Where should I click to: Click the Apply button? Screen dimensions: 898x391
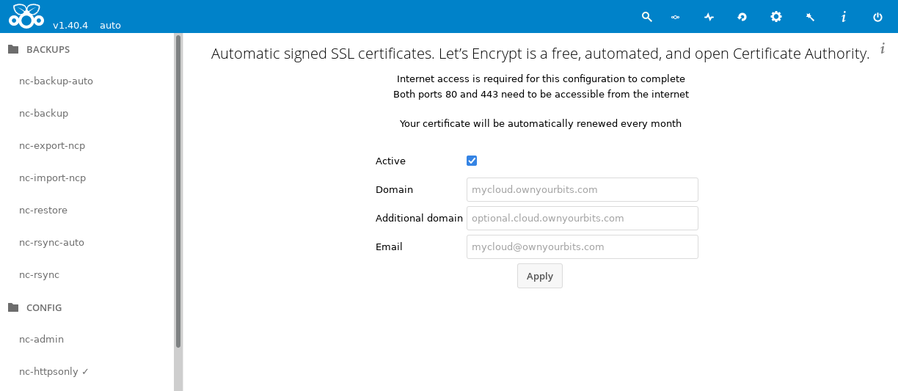tap(540, 276)
